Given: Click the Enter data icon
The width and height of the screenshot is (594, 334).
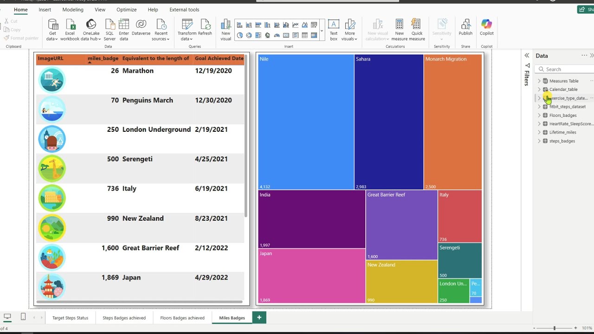Looking at the screenshot, I should [x=124, y=24].
